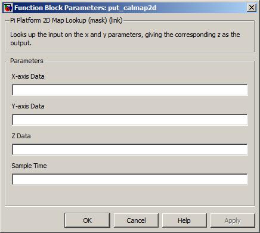Click the Sample Time label
Viewport: 260px width, 233px height.
(29, 166)
